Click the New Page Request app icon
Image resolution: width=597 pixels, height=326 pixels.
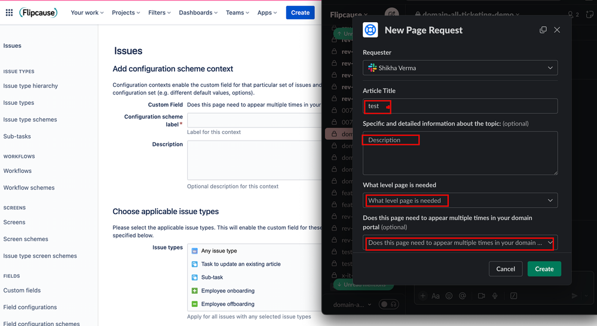tap(370, 30)
